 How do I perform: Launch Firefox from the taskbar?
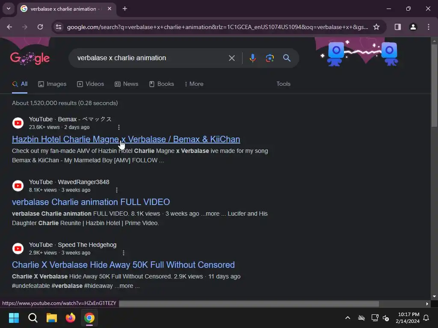coord(71,318)
